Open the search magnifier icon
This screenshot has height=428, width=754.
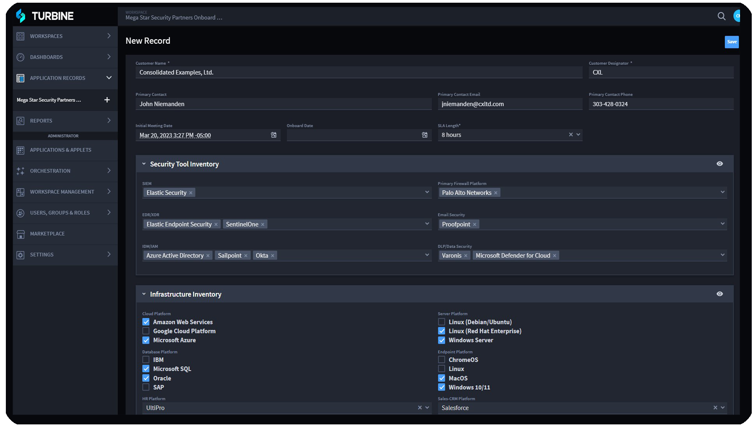coord(721,16)
